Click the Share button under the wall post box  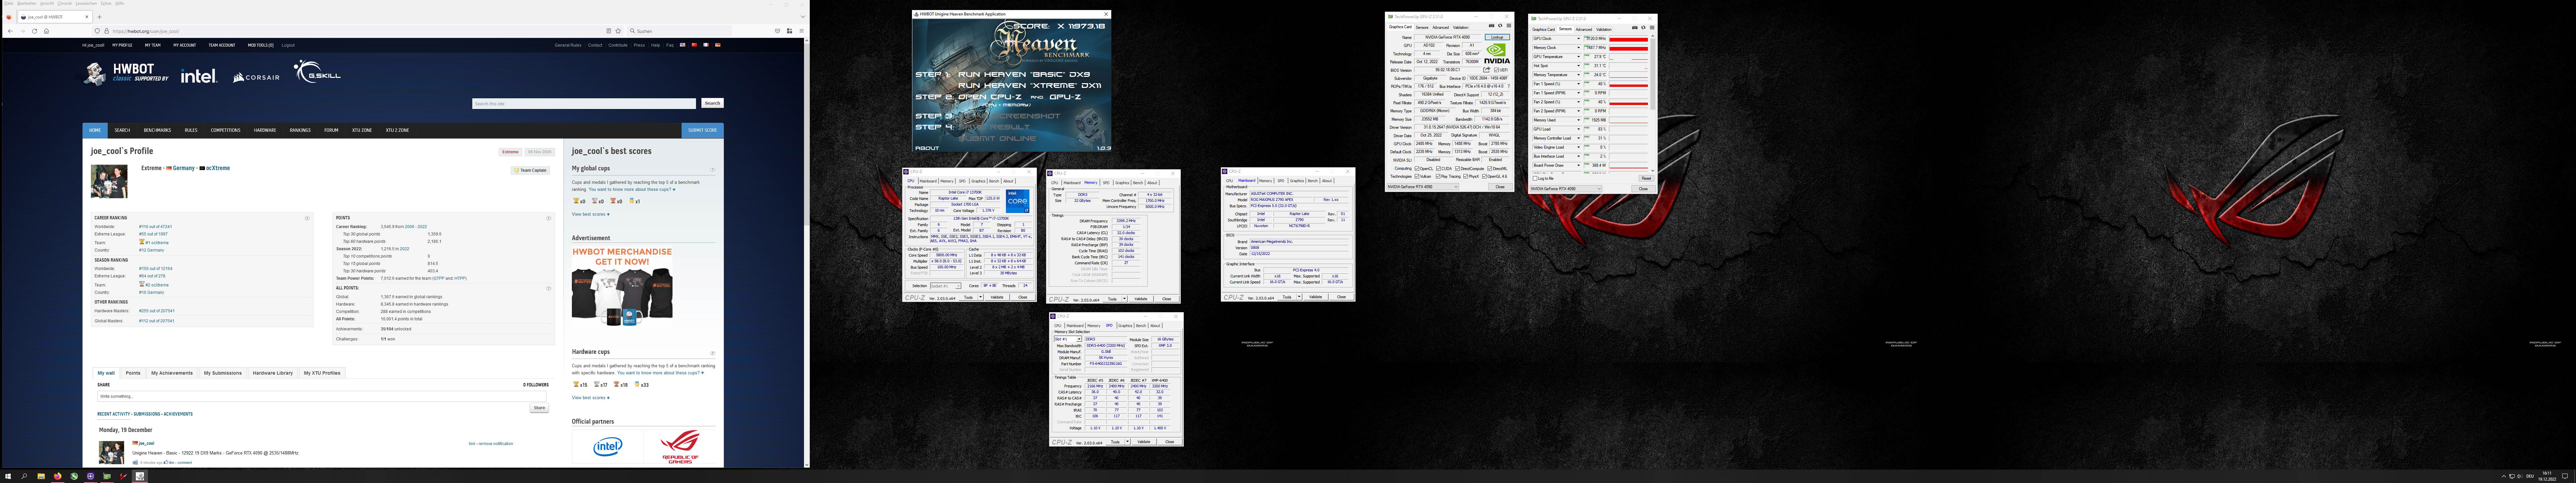(x=539, y=408)
